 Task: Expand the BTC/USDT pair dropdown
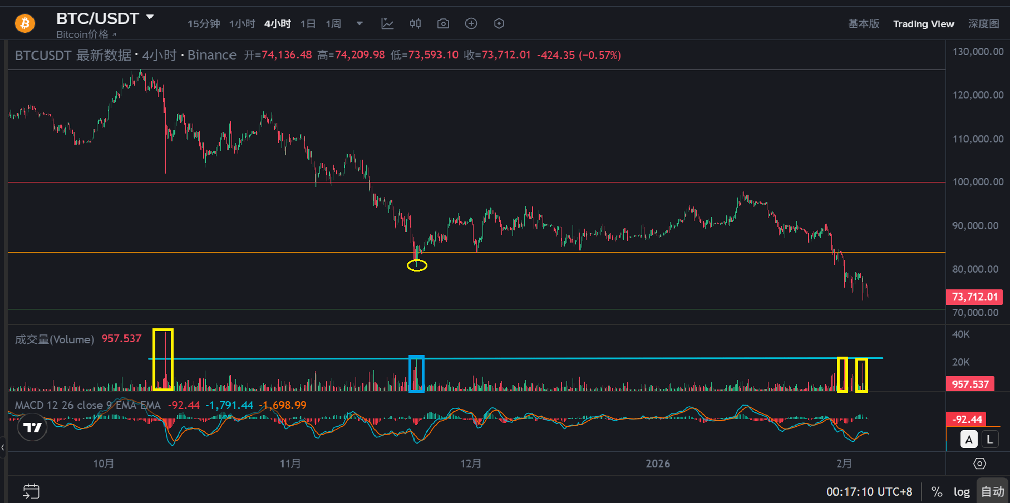click(x=150, y=17)
